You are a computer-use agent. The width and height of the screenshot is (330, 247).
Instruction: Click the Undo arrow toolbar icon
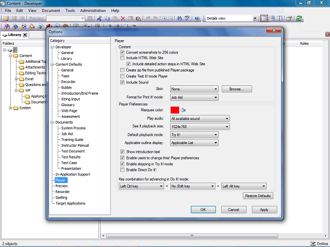click(x=148, y=19)
